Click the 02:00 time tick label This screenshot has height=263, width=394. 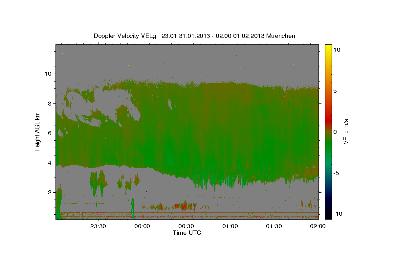317,226
